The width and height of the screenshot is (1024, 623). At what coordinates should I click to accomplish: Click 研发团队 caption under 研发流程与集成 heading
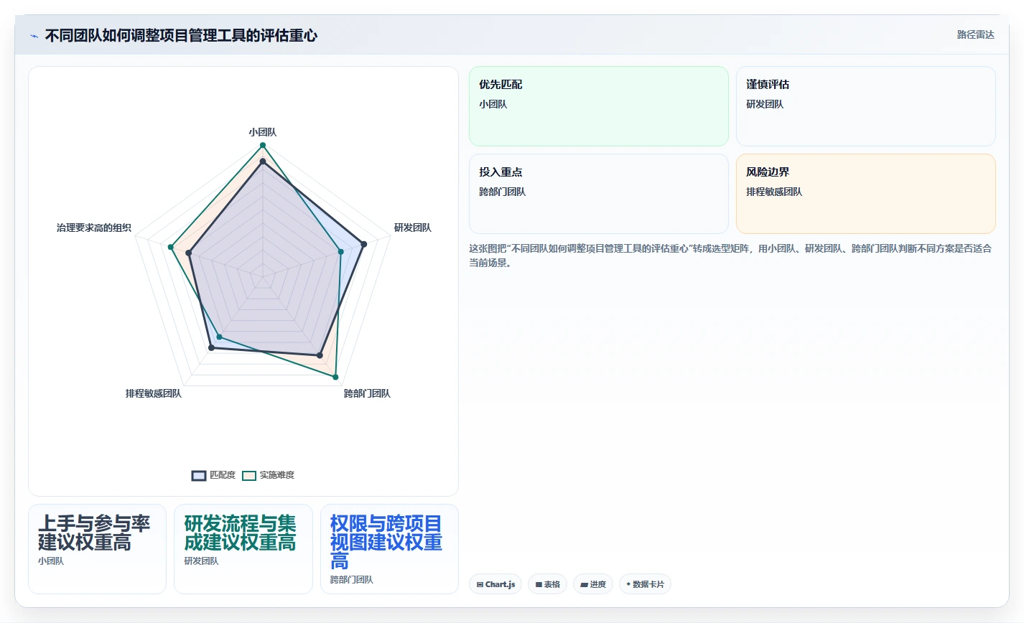click(201, 561)
